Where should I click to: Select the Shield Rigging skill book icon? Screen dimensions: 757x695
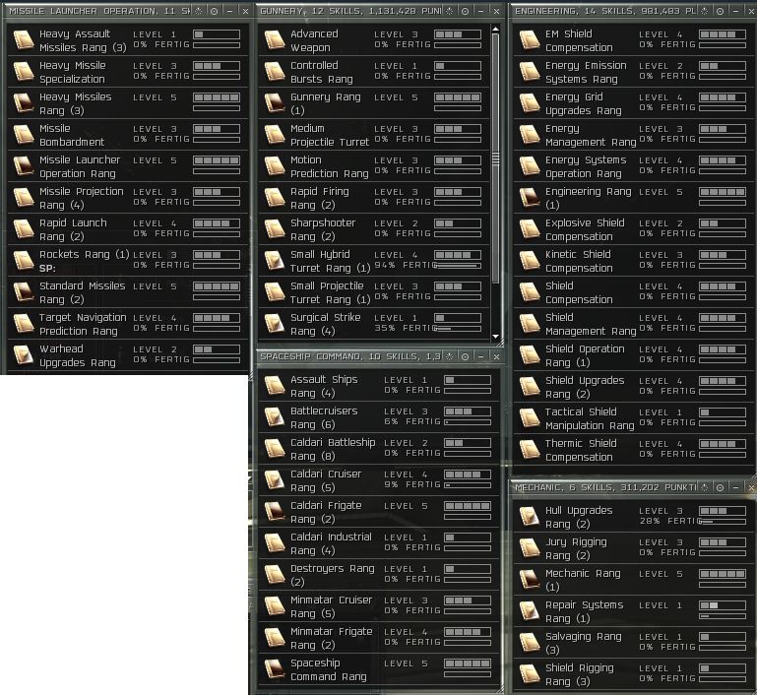(530, 674)
